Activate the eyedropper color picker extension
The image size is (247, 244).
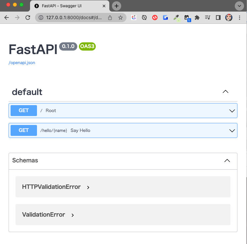point(176,18)
